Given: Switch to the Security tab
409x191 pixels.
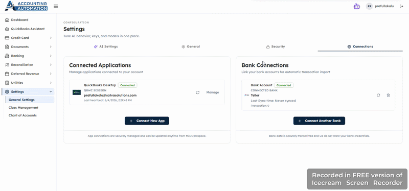Looking at the screenshot, I should click(x=276, y=46).
